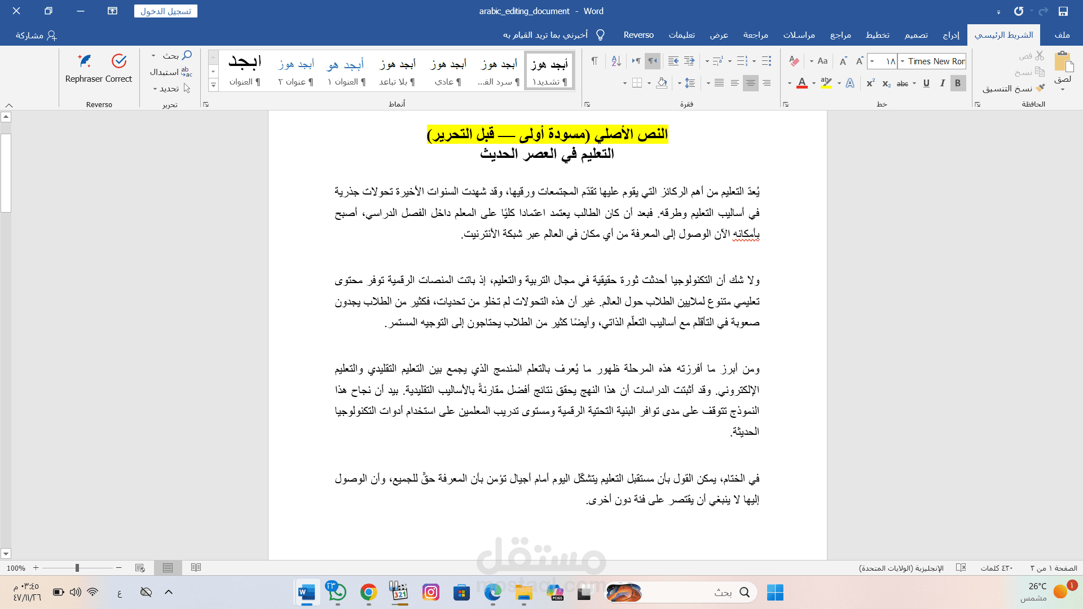Image resolution: width=1083 pixels, height=609 pixels.
Task: Open the File (ملف) tab
Action: (1062, 35)
